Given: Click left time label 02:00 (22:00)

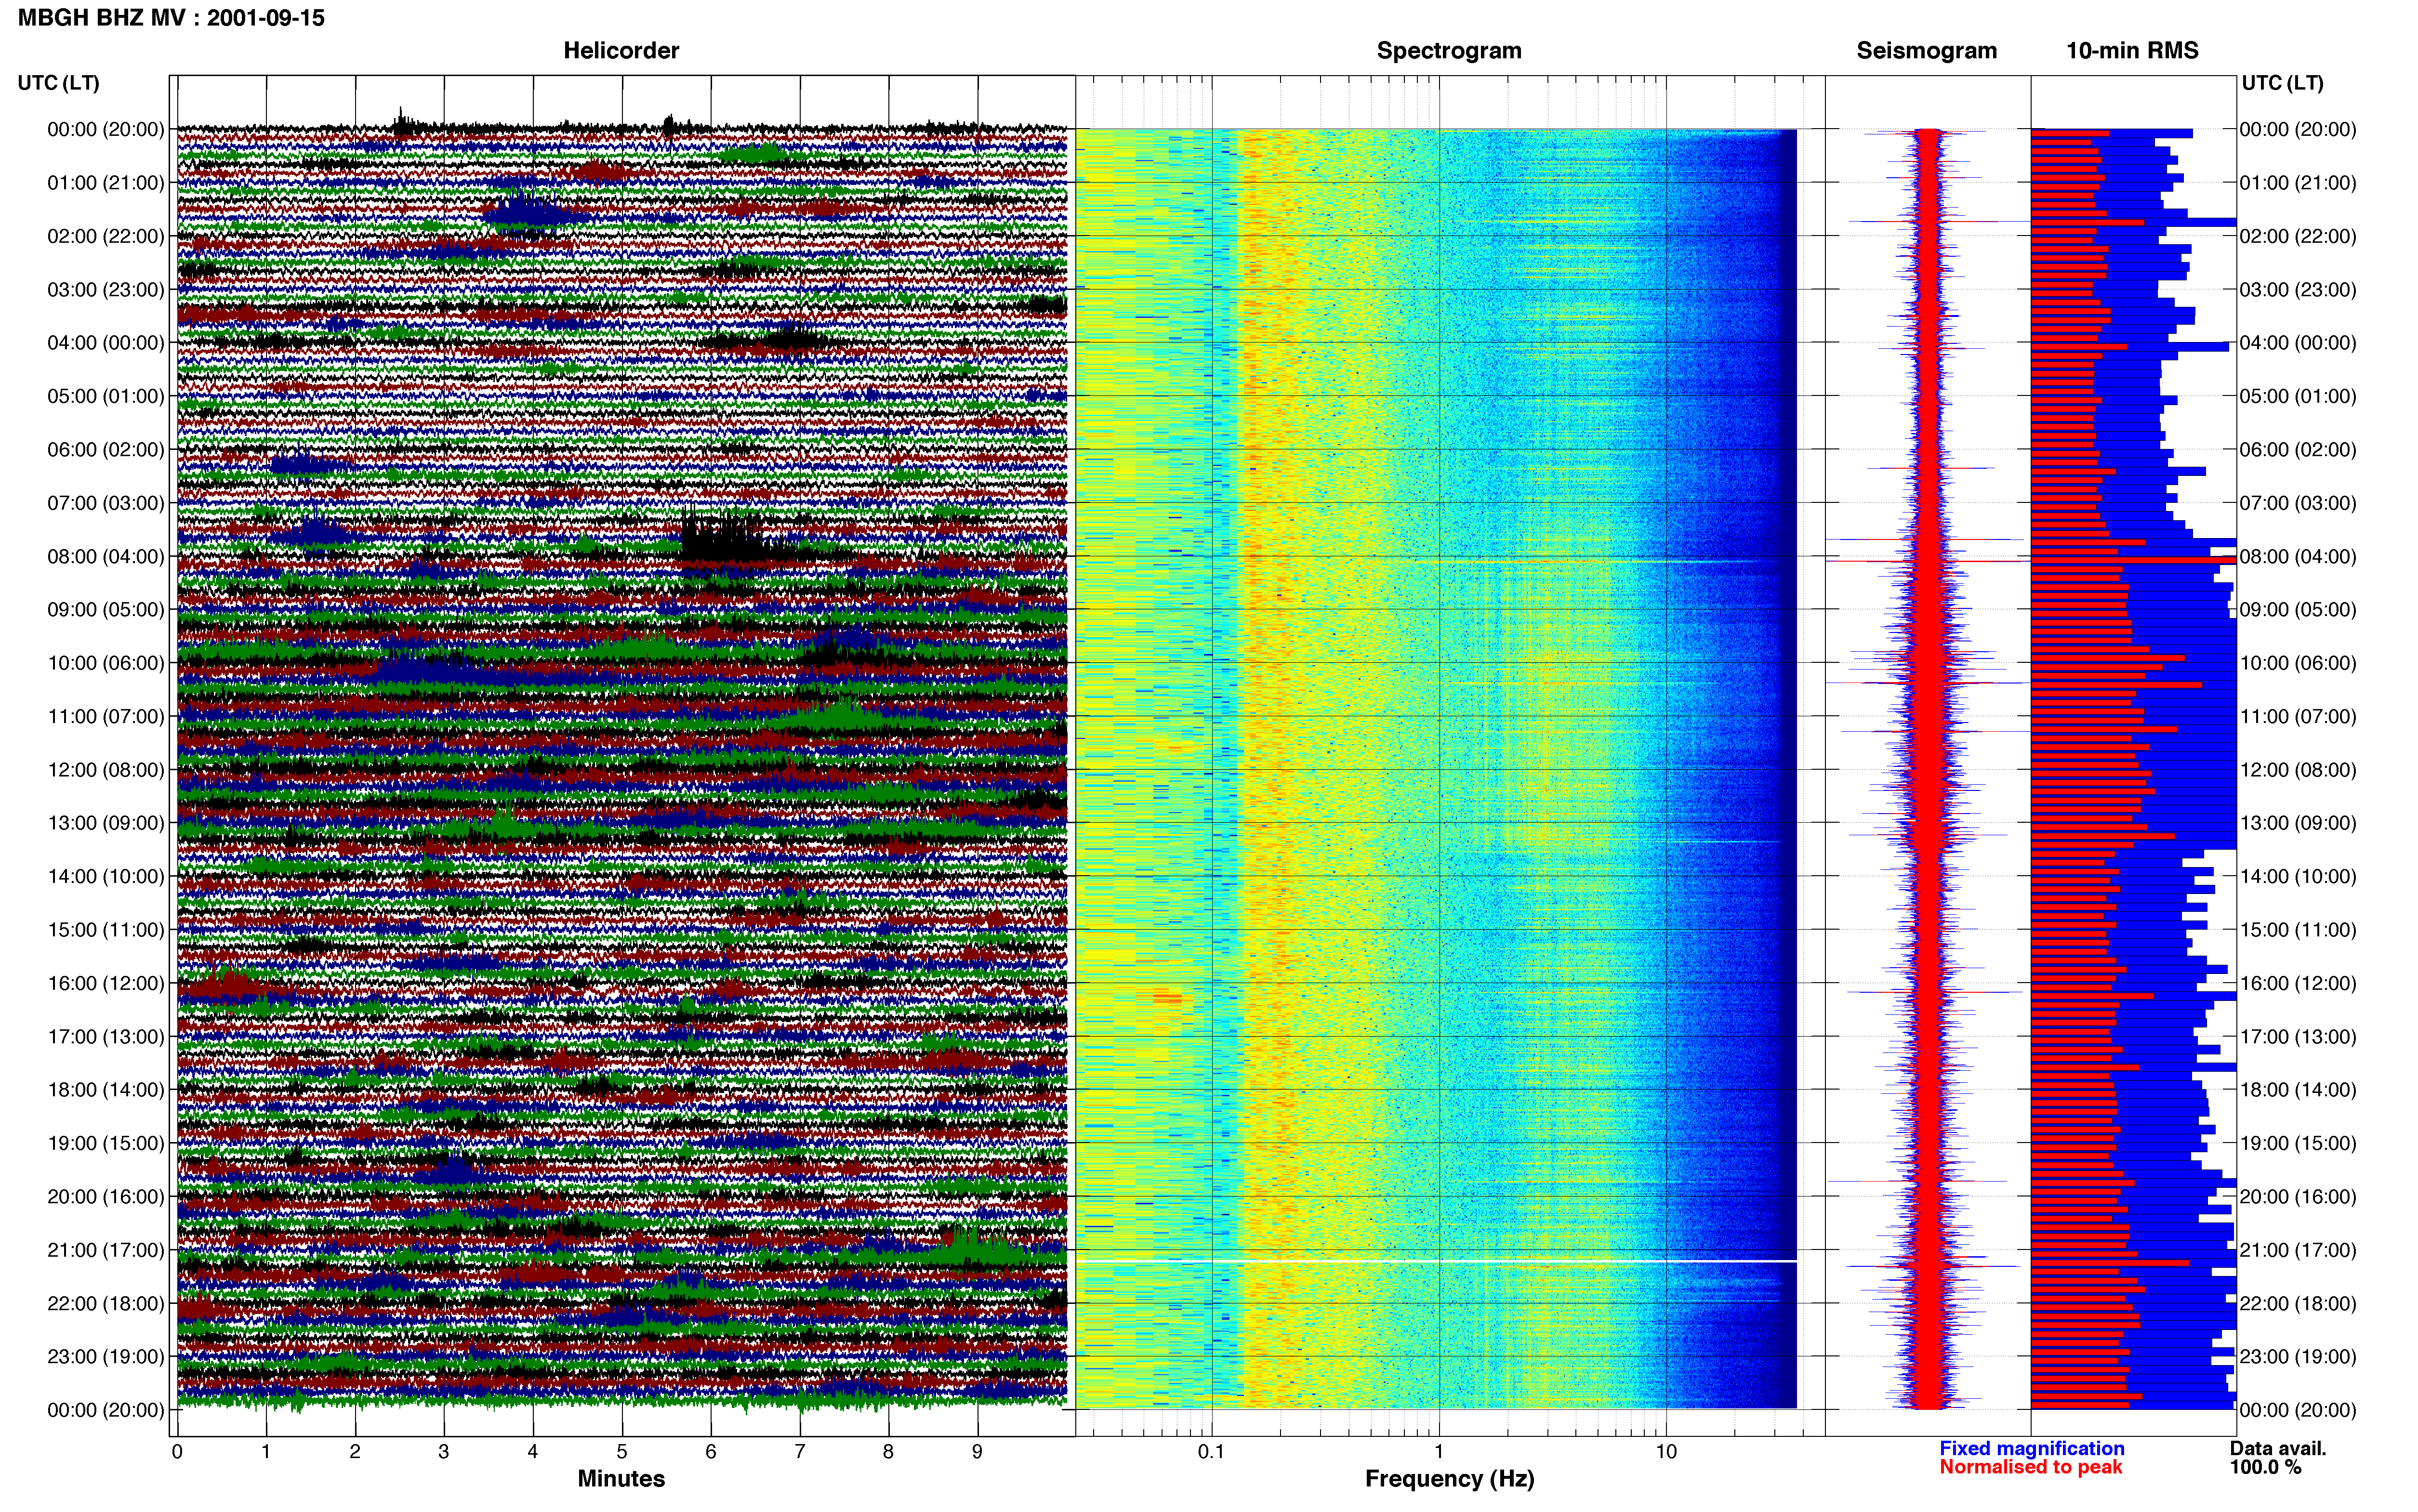Looking at the screenshot, I should pyautogui.click(x=106, y=236).
